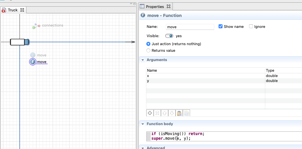Click the underlined move label on canvas

(x=42, y=62)
